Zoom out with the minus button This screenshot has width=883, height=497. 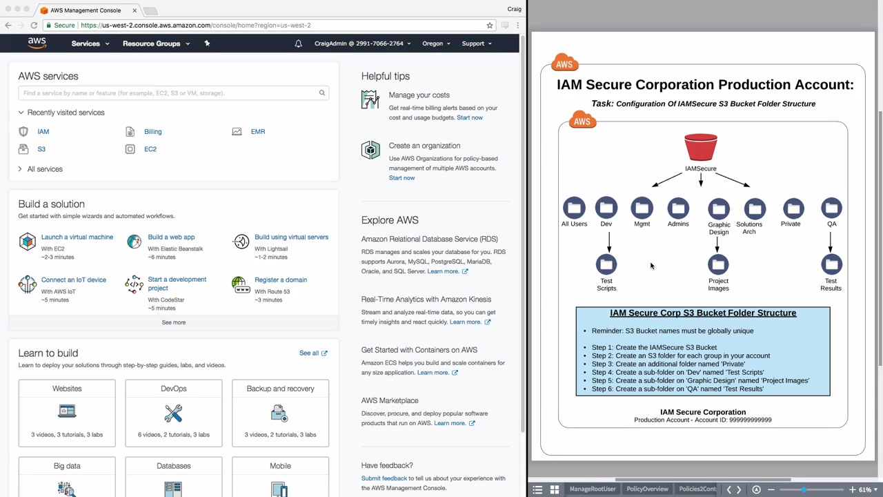coord(771,489)
